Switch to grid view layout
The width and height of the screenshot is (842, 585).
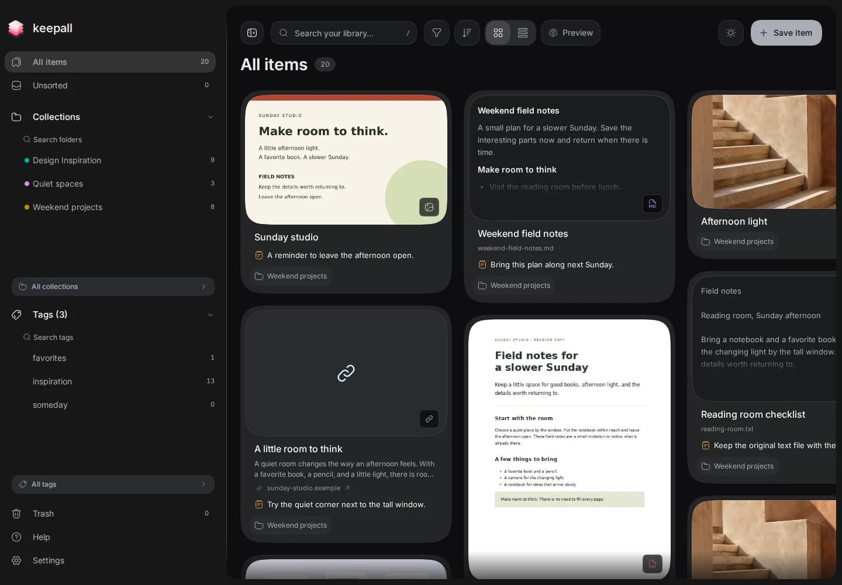pyautogui.click(x=498, y=33)
